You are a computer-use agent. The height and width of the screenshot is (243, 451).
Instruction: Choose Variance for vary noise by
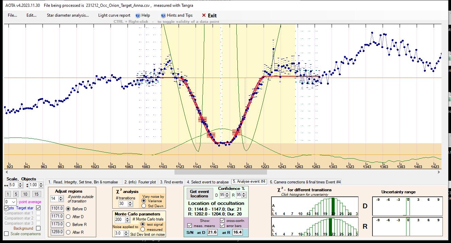pyautogui.click(x=144, y=201)
